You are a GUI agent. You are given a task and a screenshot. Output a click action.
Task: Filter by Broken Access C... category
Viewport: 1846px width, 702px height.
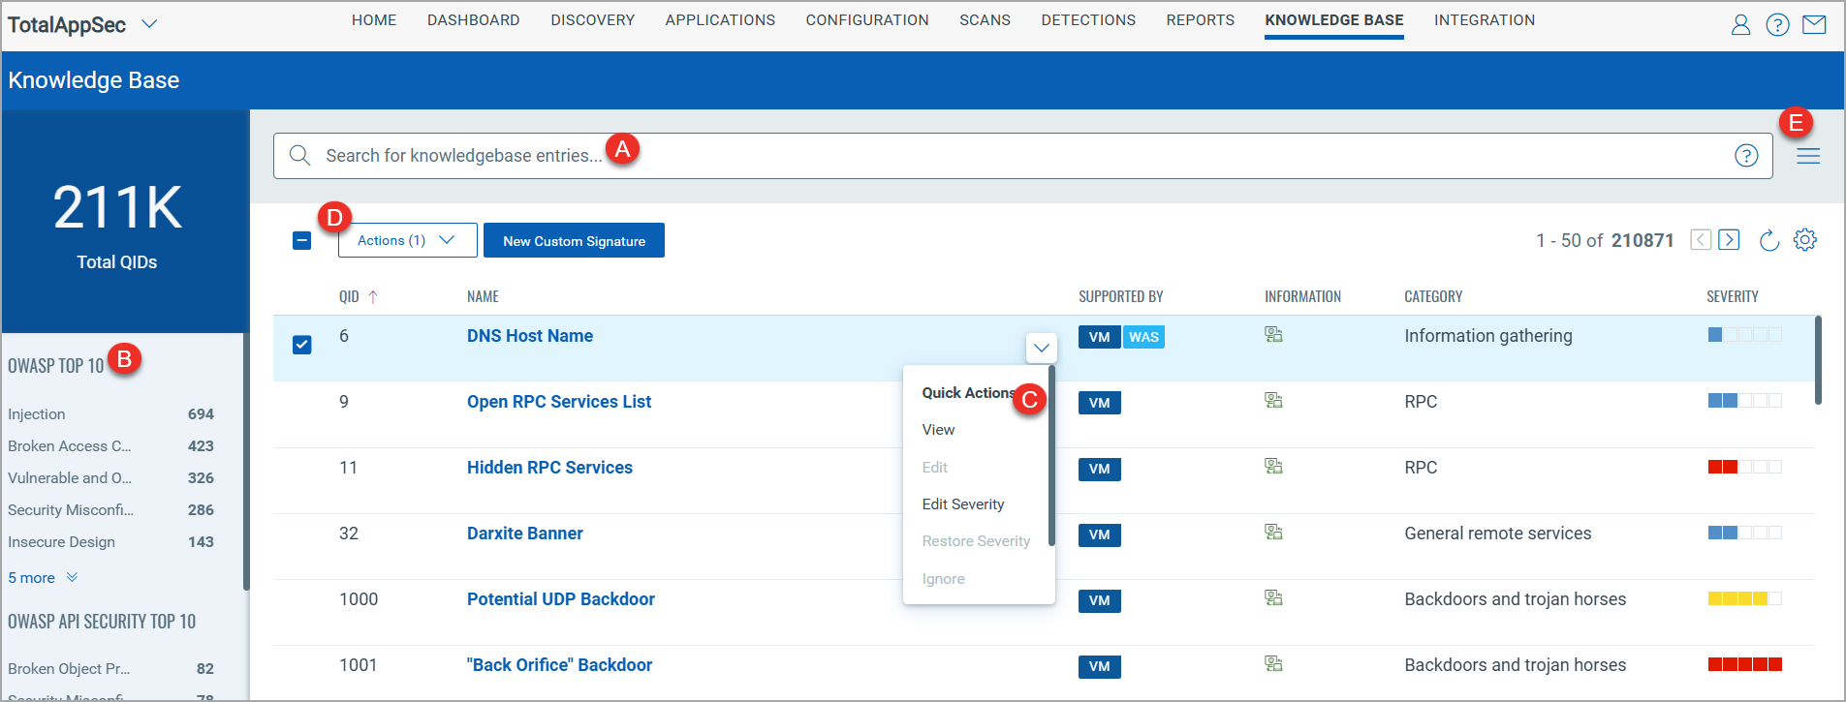point(110,446)
